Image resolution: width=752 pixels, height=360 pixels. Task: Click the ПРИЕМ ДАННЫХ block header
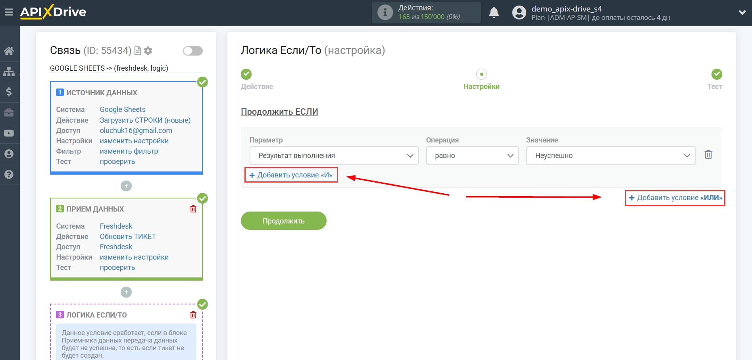click(95, 209)
